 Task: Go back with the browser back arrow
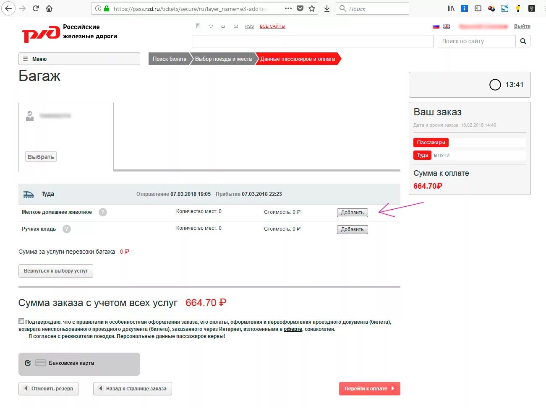[x=8, y=8]
